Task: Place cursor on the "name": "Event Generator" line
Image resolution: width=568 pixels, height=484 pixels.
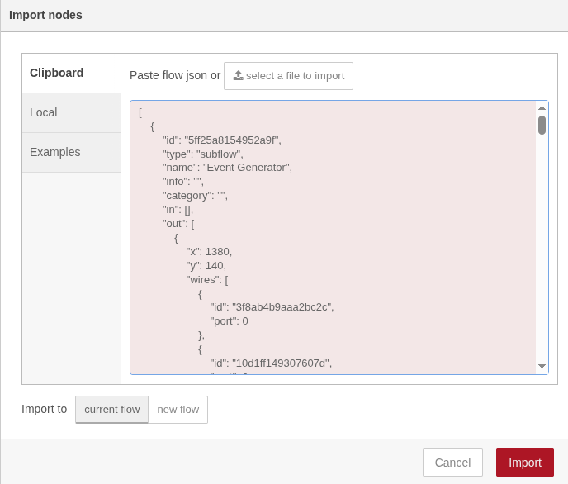Action: point(227,168)
